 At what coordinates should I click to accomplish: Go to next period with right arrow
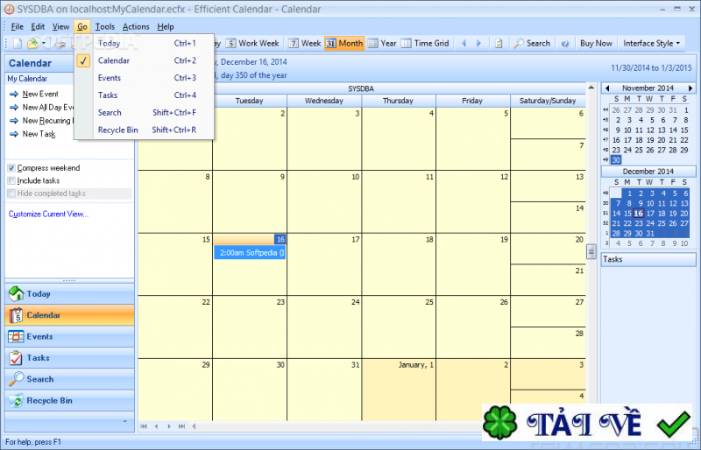click(x=478, y=44)
